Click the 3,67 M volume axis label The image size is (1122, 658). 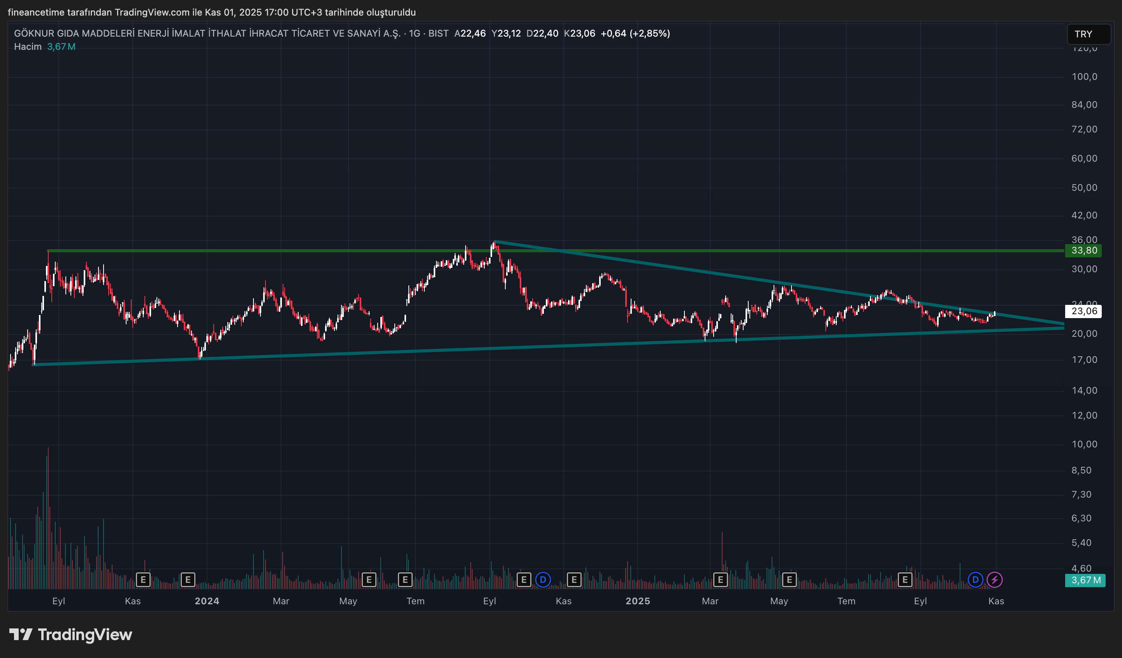pyautogui.click(x=1085, y=580)
